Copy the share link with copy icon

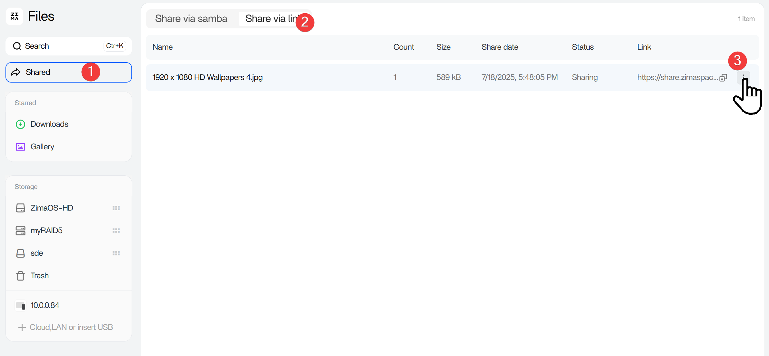(x=723, y=78)
